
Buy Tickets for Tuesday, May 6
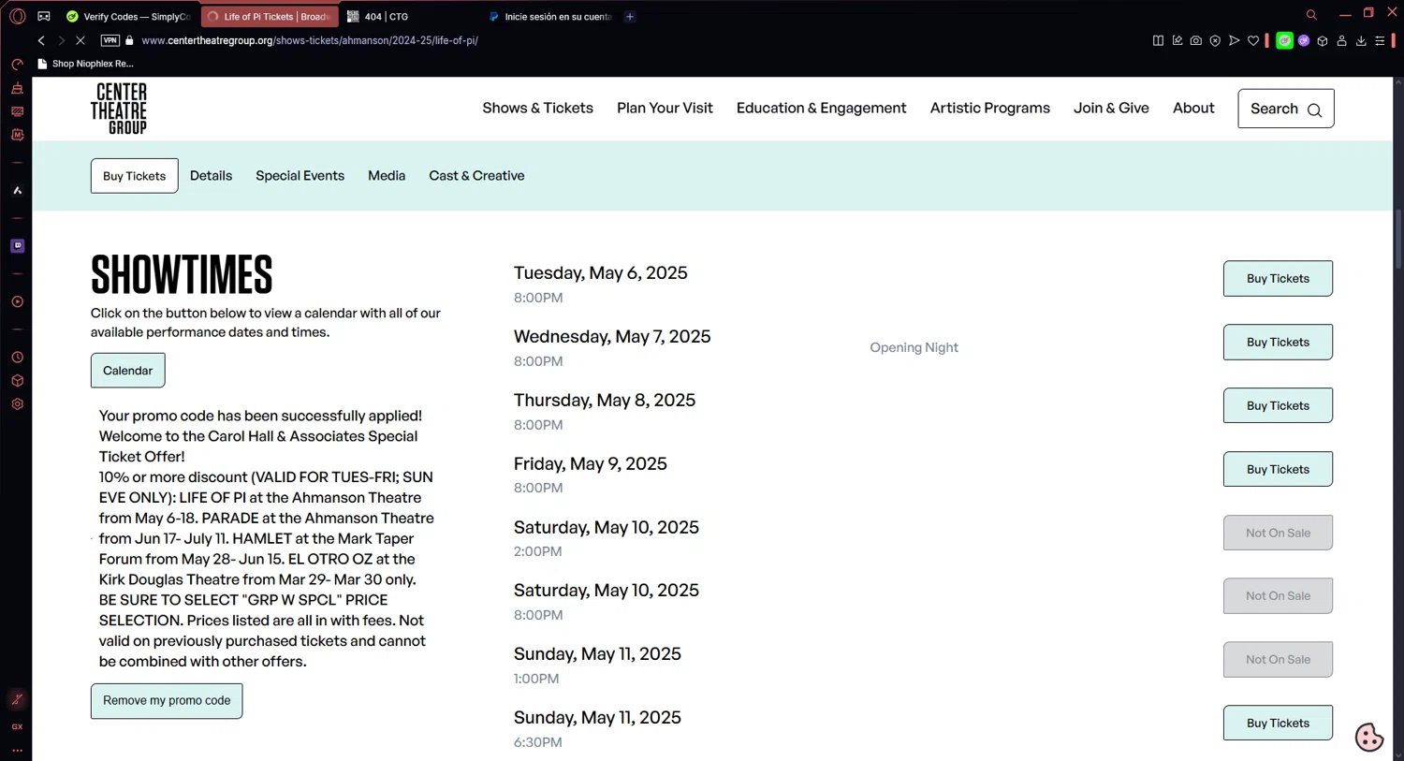(x=1278, y=279)
